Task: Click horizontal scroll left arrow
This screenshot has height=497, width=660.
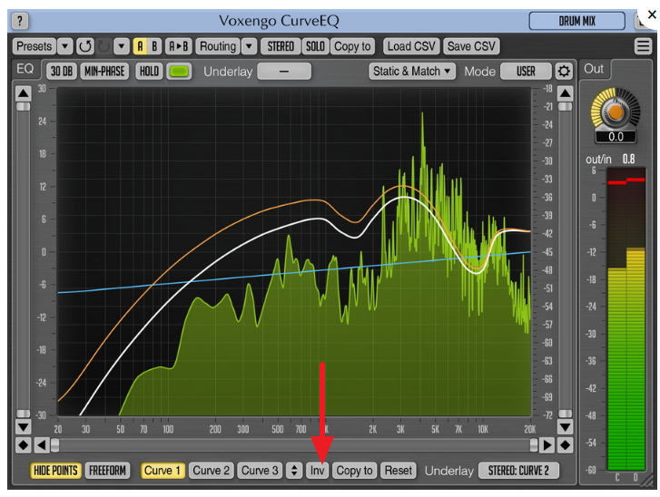Action: [x=41, y=445]
